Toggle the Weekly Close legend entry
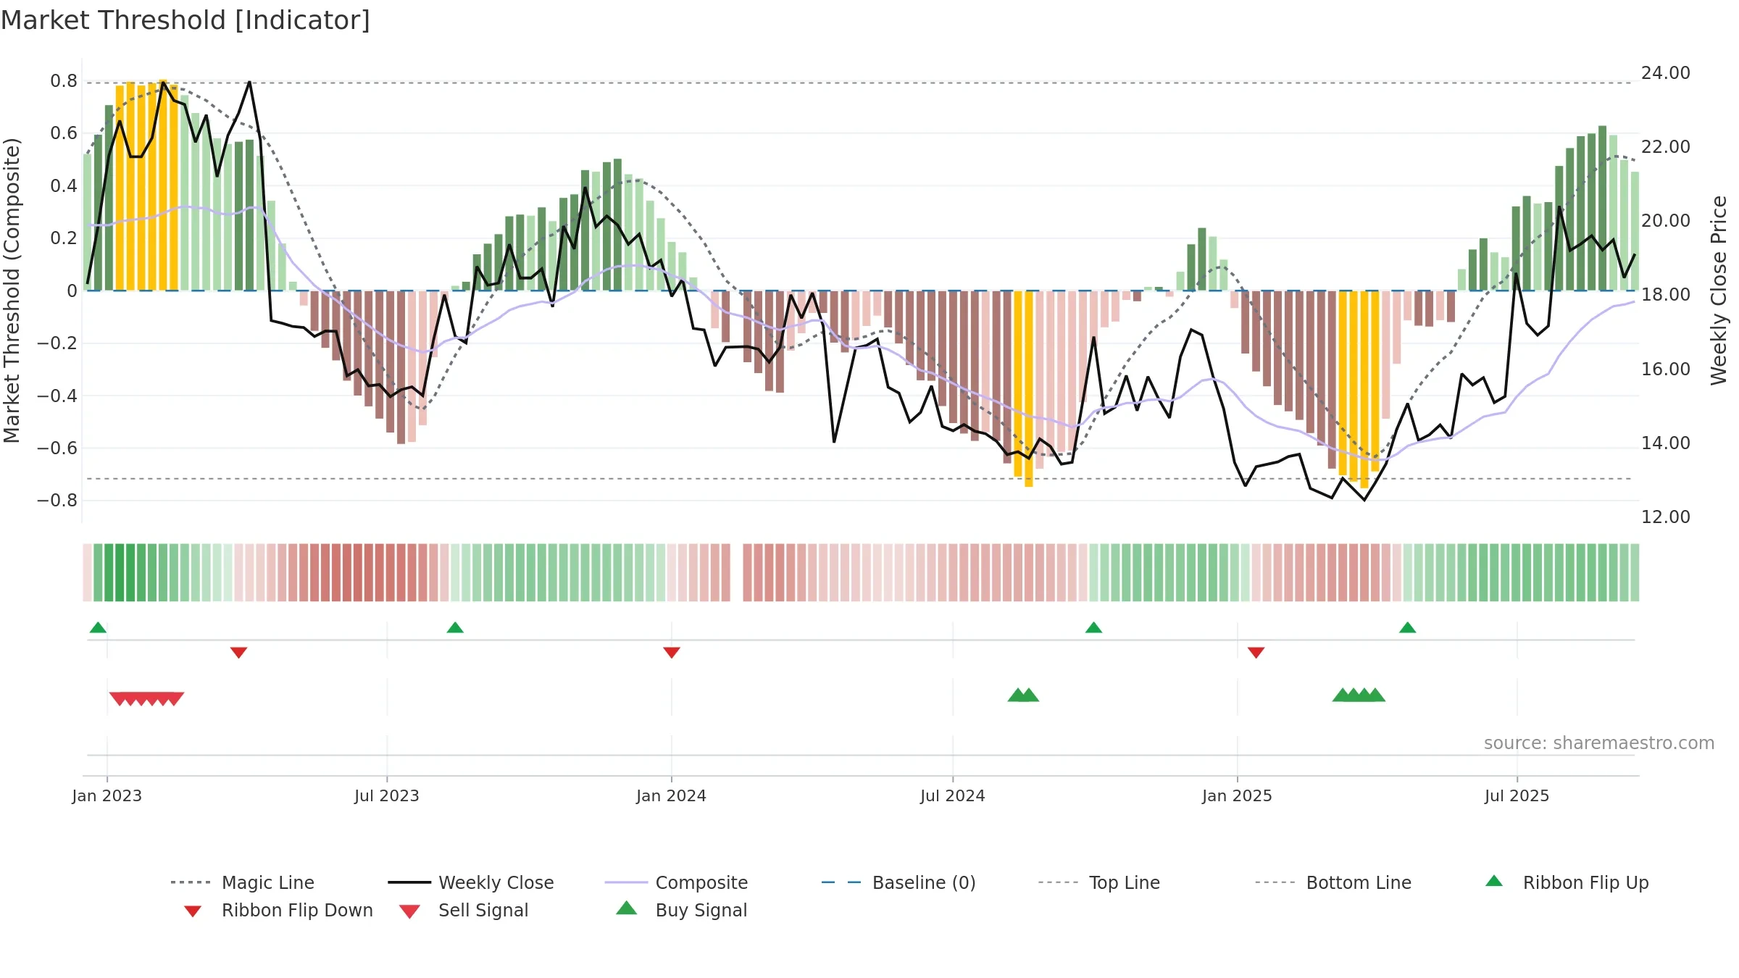The image size is (1739, 978). [471, 882]
